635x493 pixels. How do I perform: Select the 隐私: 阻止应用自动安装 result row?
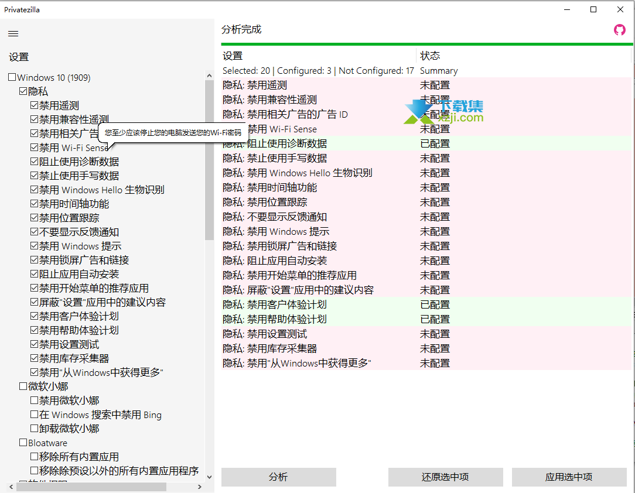[x=426, y=261]
